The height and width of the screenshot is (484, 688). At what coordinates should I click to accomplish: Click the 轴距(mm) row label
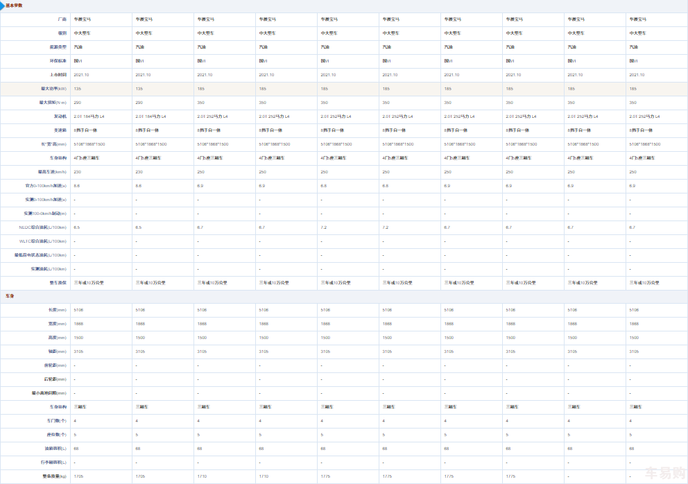click(58, 352)
